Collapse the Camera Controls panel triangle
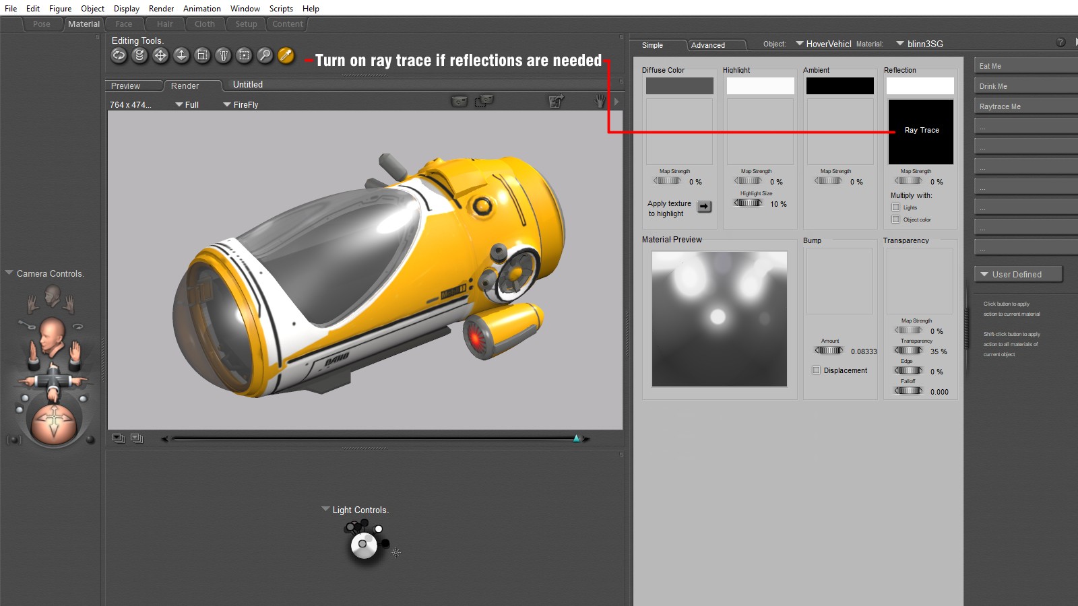Viewport: 1078px width, 606px height. (9, 273)
